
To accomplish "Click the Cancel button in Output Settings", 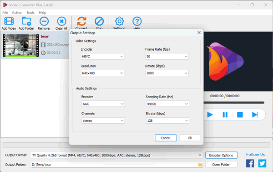I will click(x=166, y=138).
